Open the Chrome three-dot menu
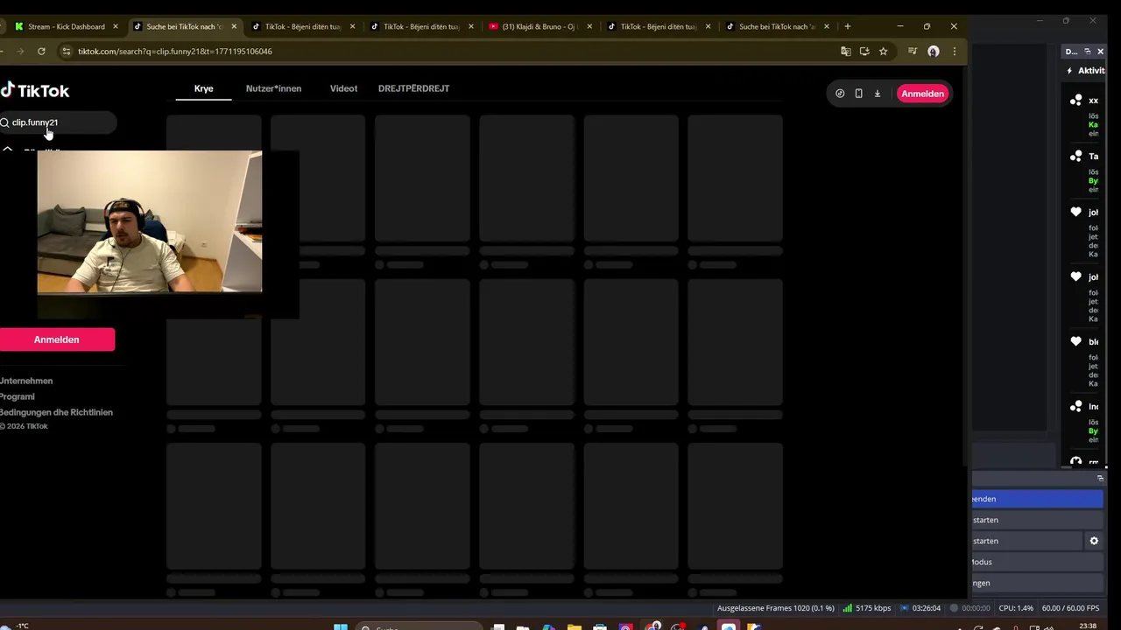Viewport: 1121px width, 630px height. (954, 51)
